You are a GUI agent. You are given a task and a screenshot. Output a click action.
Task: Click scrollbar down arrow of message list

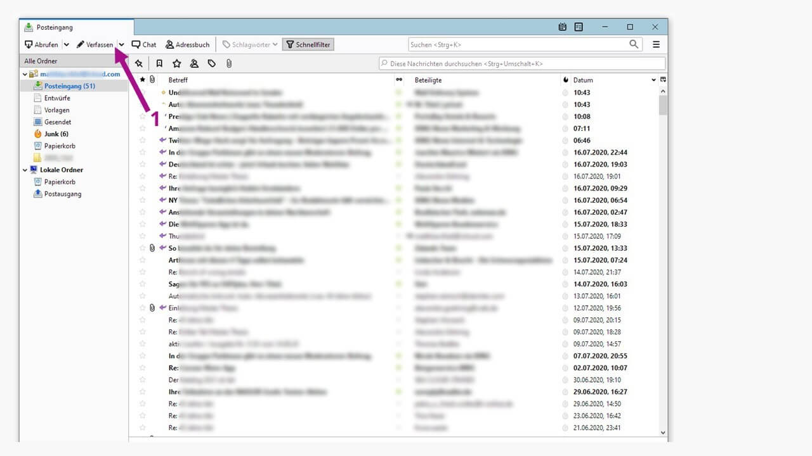[663, 433]
